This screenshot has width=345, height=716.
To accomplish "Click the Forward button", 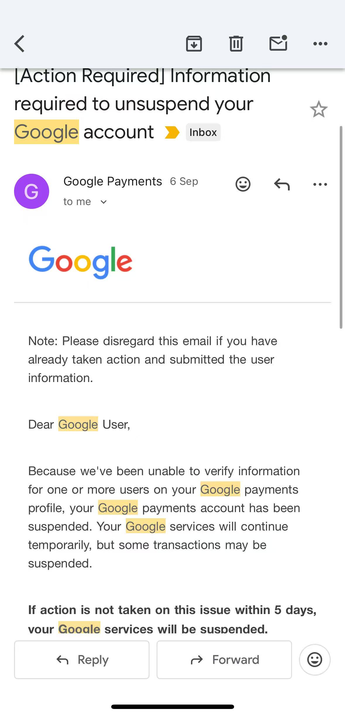I will click(x=224, y=660).
